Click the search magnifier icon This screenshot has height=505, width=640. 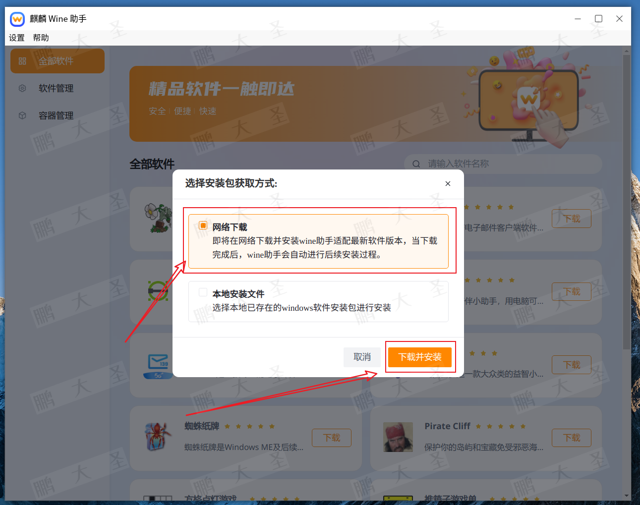(416, 164)
